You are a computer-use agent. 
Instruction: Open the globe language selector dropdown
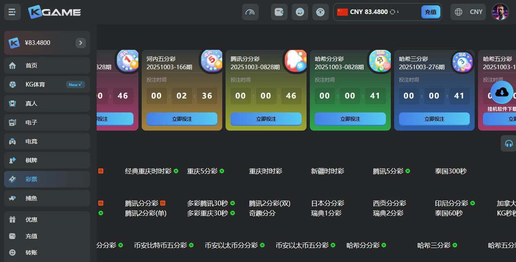point(458,12)
